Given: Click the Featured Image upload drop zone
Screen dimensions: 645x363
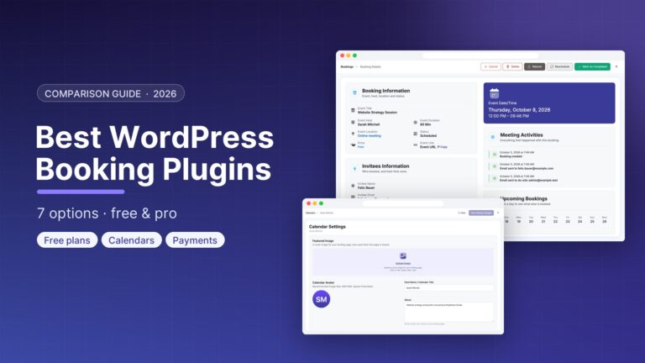Looking at the screenshot, I should point(403,262).
